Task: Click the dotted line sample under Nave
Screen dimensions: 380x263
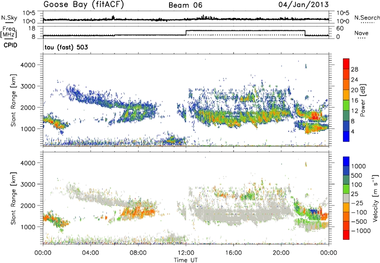Action: [x=361, y=38]
